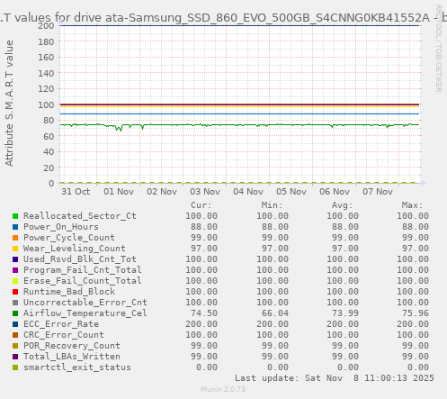Select the Reallocated_Sector_Ct legend label
The width and height of the screenshot is (447, 399).
pyautogui.click(x=80, y=216)
